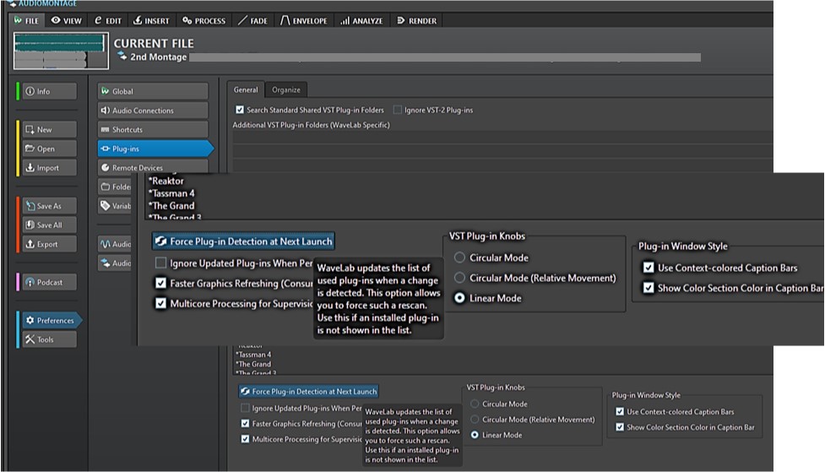The image size is (825, 472).
Task: Open the Process ribbon tab
Action: pyautogui.click(x=204, y=20)
